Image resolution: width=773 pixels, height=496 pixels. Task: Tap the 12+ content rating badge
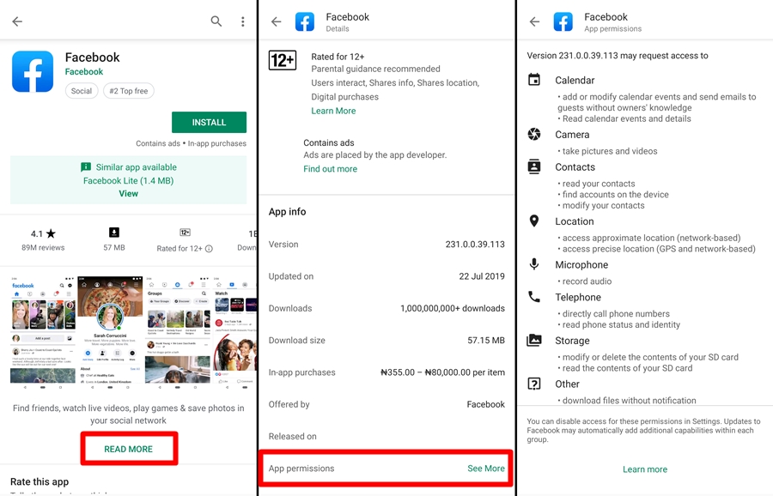pos(283,60)
